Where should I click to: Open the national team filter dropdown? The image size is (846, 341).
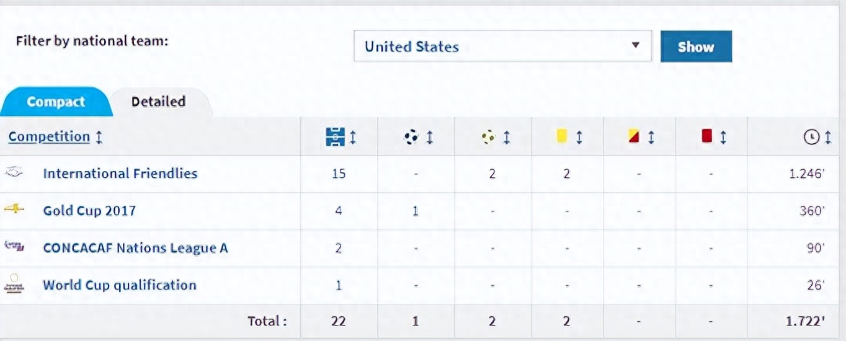tap(502, 46)
